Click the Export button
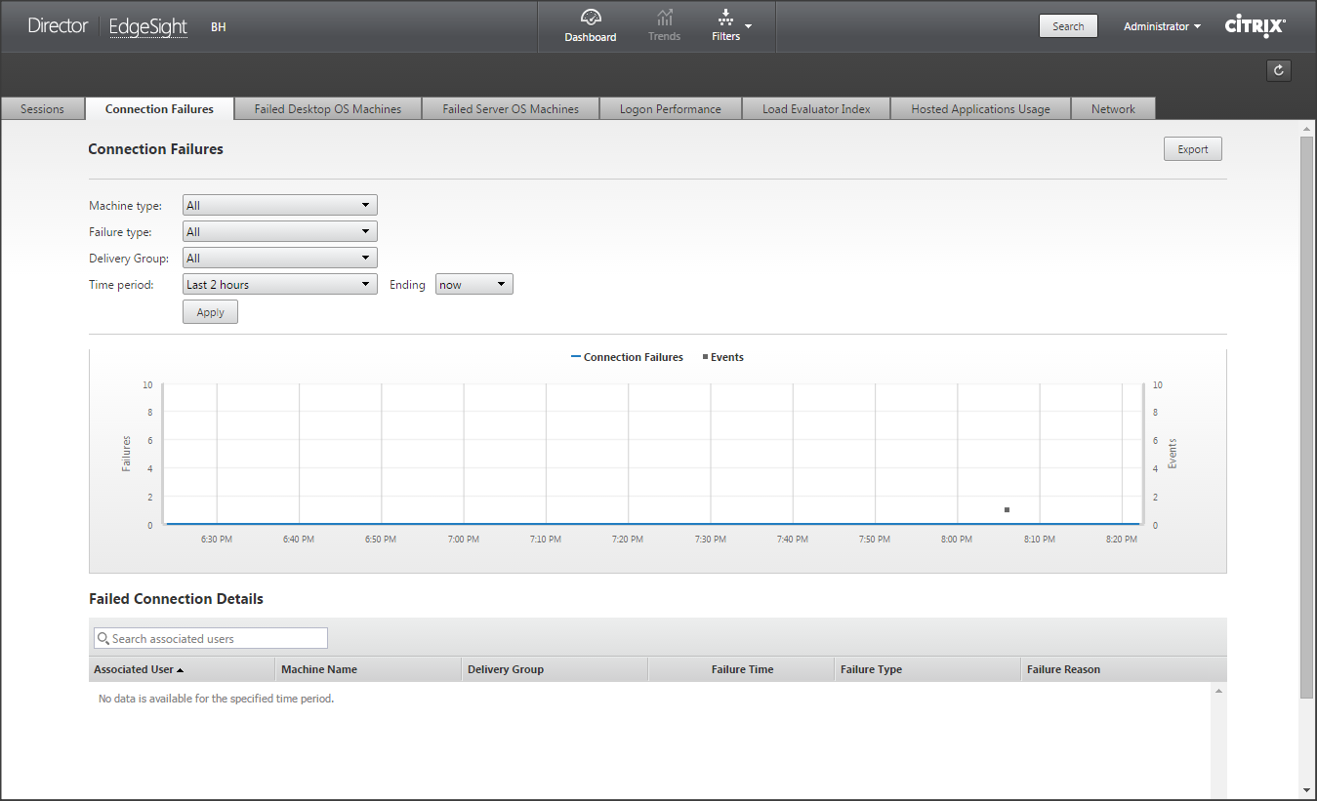Screen dimensions: 1317x801 click(1192, 149)
